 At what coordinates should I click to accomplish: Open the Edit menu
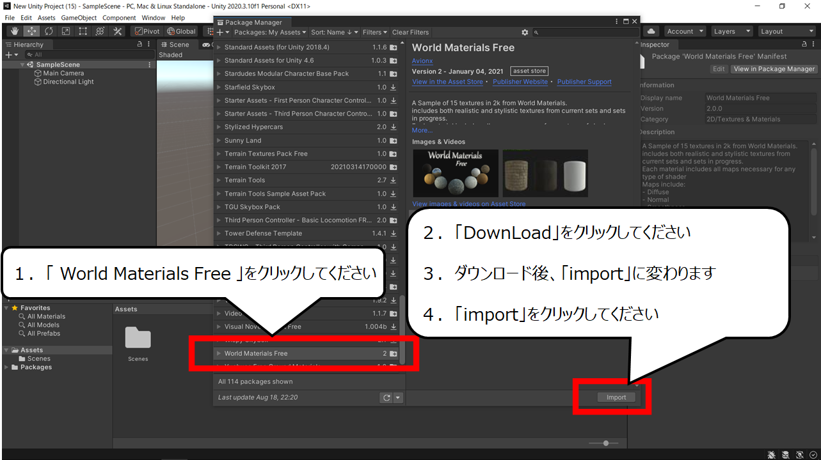[26, 18]
